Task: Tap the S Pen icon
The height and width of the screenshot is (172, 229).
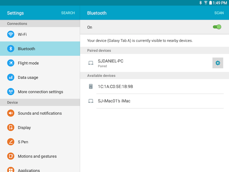Action: [x=11, y=142]
